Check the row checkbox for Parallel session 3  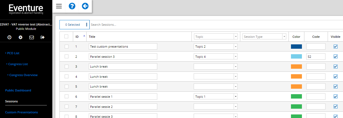[66, 56]
